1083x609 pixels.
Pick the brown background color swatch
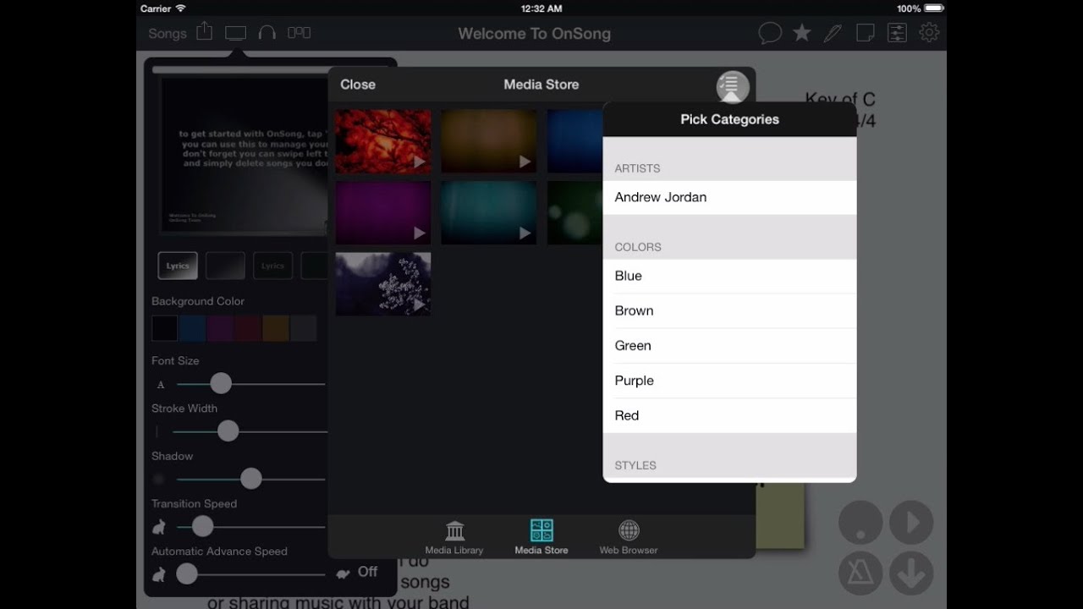276,328
